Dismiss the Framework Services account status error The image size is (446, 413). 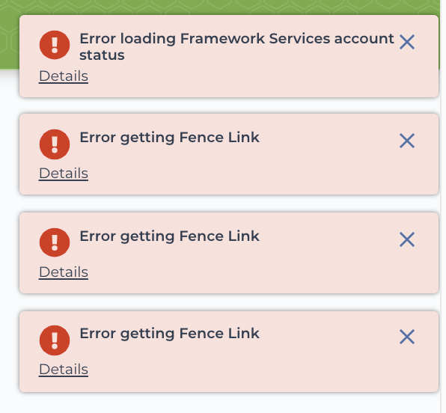point(407,42)
